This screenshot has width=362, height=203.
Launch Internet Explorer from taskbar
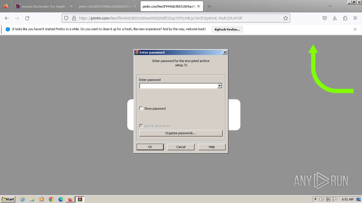[x=23, y=199]
